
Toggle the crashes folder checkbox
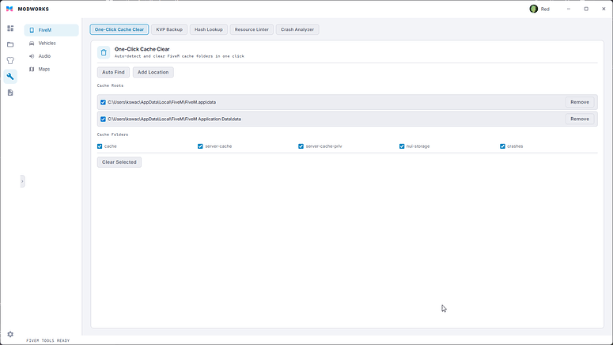502,146
